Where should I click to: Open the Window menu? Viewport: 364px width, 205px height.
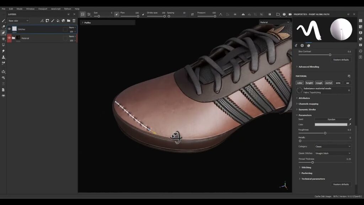pyautogui.click(x=30, y=9)
